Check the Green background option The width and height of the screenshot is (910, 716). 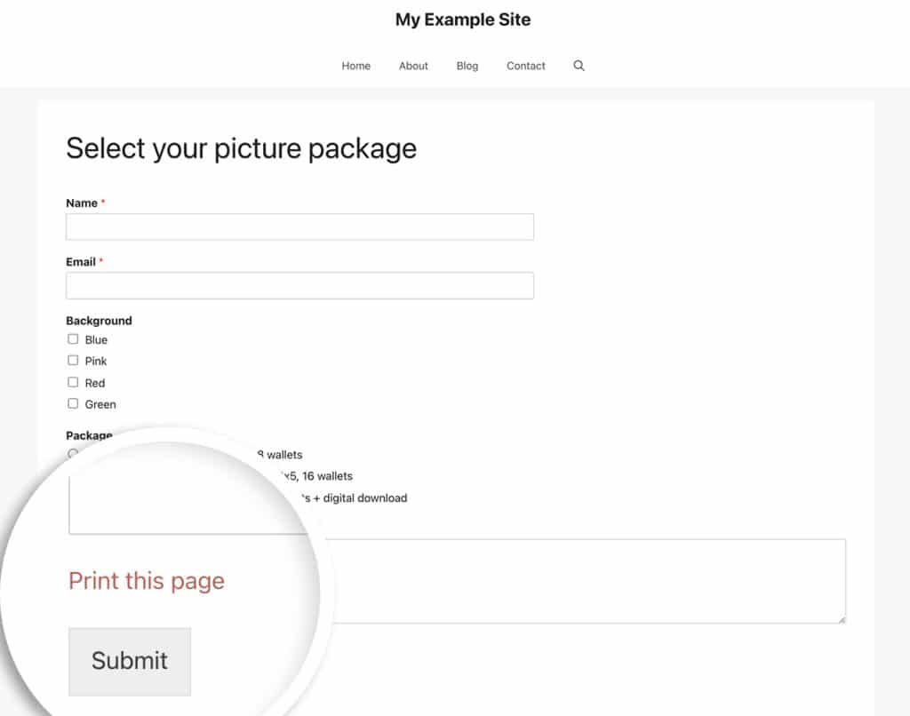pos(73,403)
